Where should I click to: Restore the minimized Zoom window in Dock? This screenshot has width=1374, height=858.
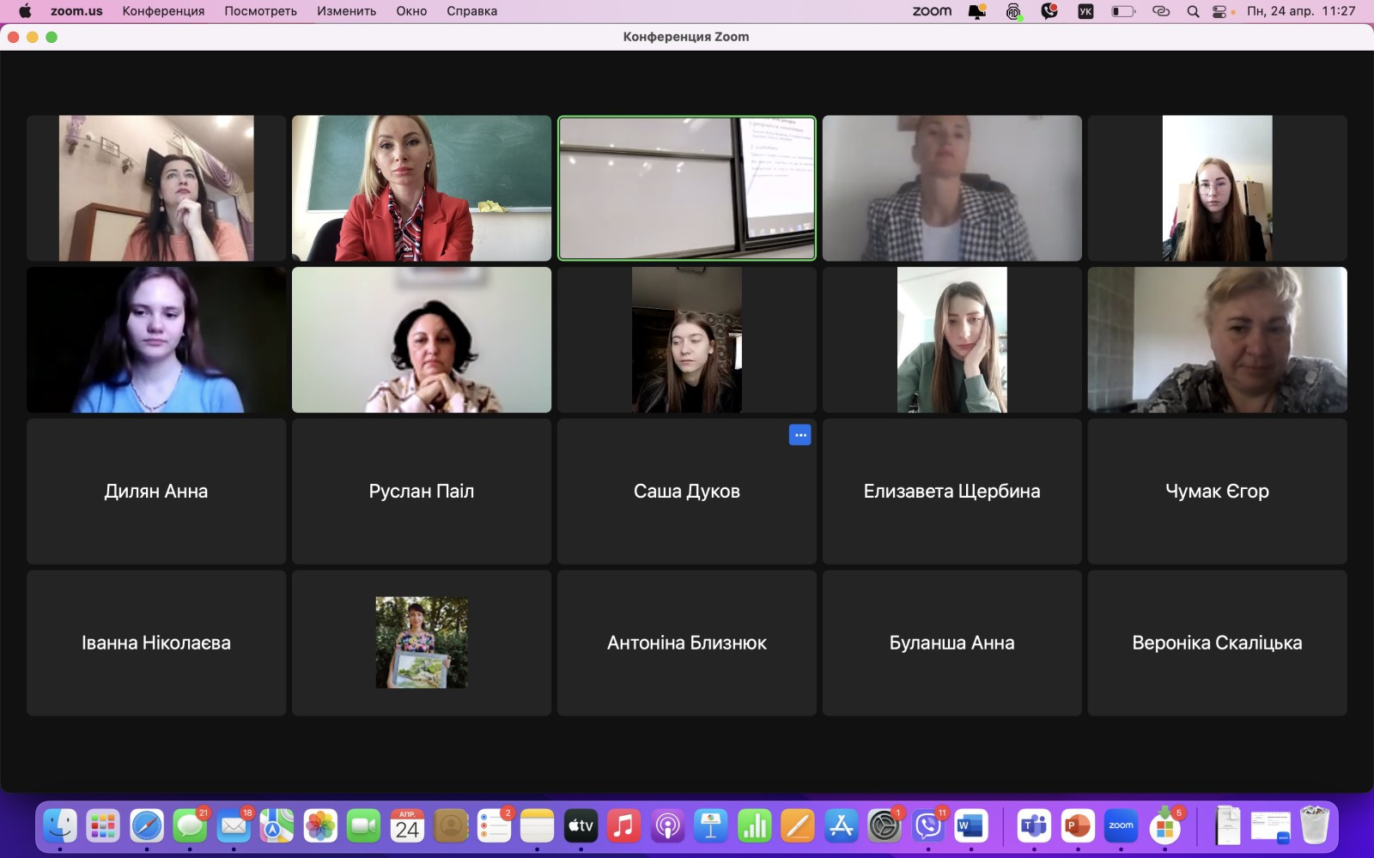coord(1270,828)
